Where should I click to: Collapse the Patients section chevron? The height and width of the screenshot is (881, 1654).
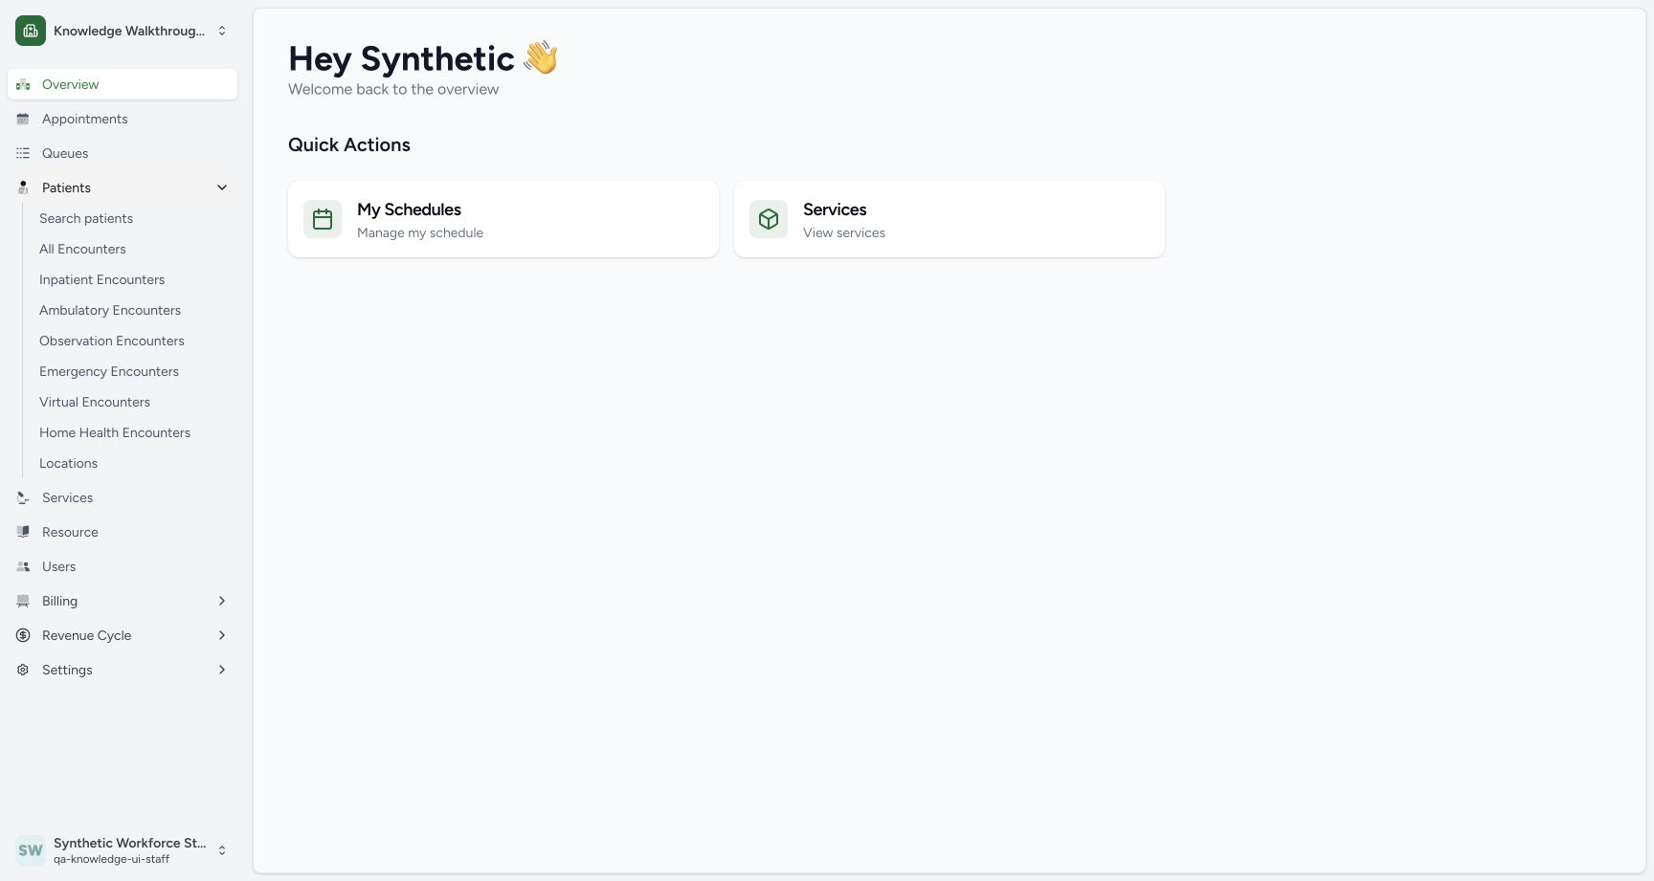click(x=222, y=187)
